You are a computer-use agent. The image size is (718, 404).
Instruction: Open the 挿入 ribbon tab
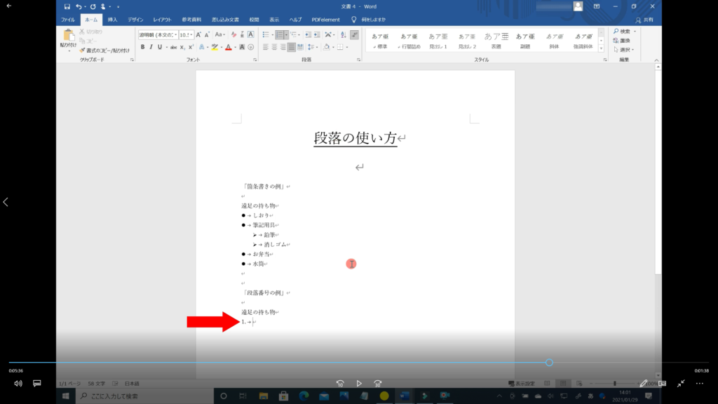coord(112,20)
